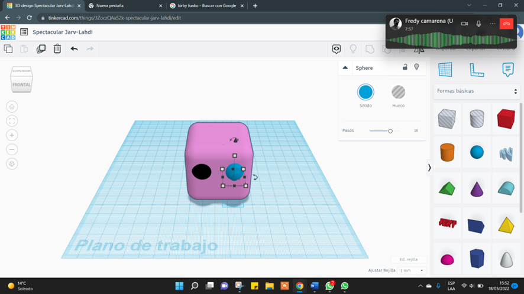Click Fit all in view icon
524x294 pixels.
[x=12, y=121]
